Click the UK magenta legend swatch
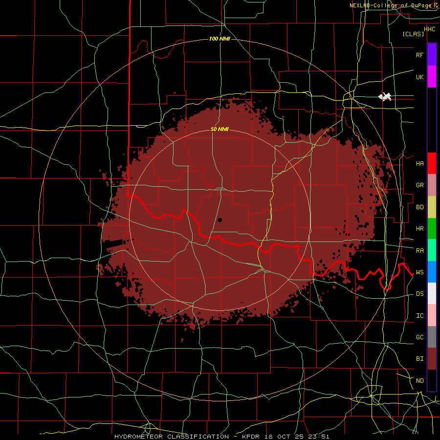The width and height of the screenshot is (440, 440). pyautogui.click(x=432, y=77)
